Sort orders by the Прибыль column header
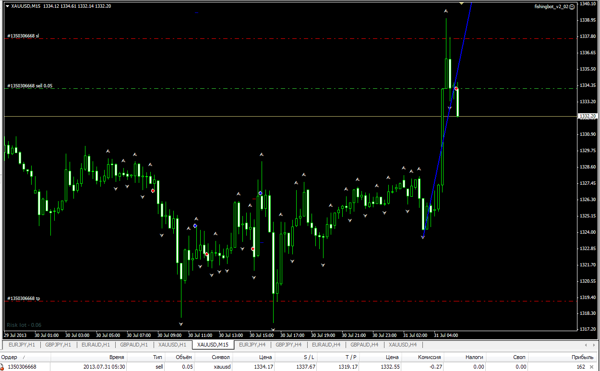This screenshot has height=371, width=600. coord(562,357)
